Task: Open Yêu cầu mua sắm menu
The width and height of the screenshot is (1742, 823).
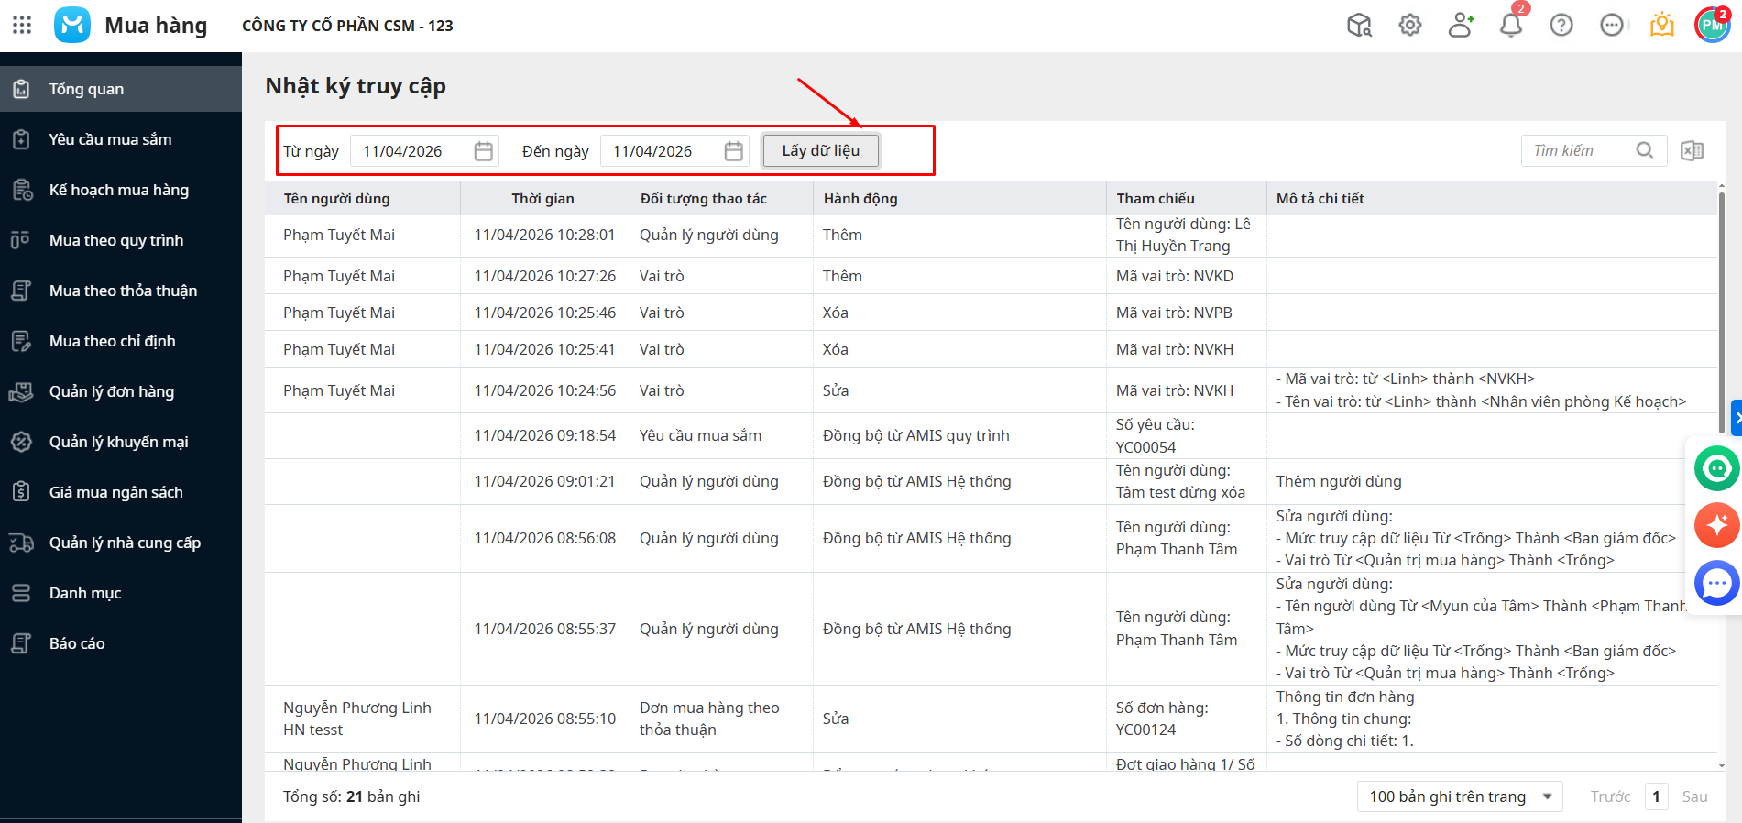Action: (110, 139)
